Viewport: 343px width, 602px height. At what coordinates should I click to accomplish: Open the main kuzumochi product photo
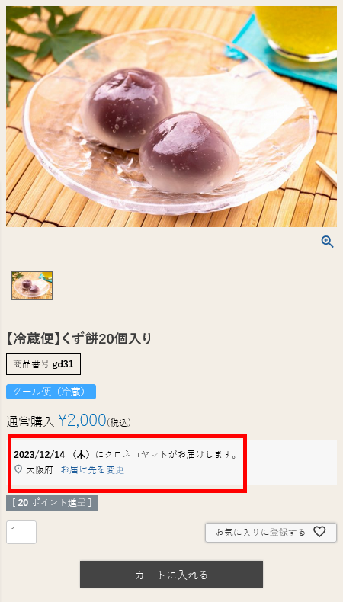coord(171,117)
